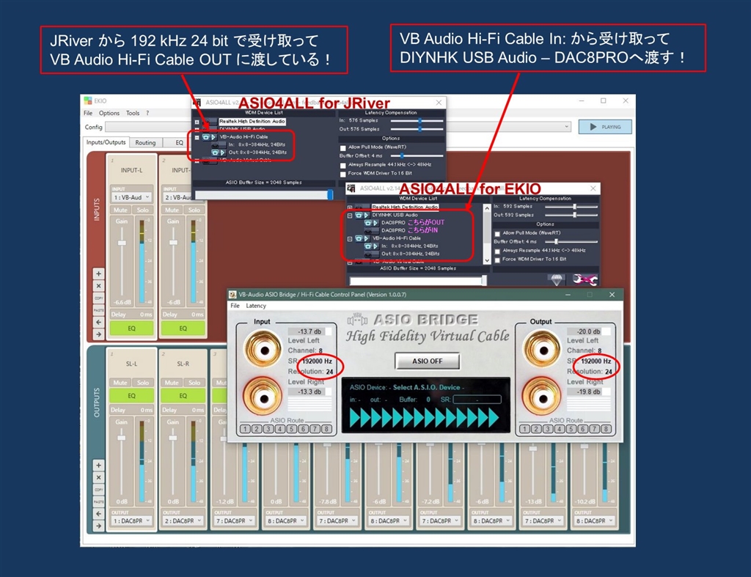Click the INPUT-L Gain slider handle
751x577 pixels.
(x=122, y=243)
